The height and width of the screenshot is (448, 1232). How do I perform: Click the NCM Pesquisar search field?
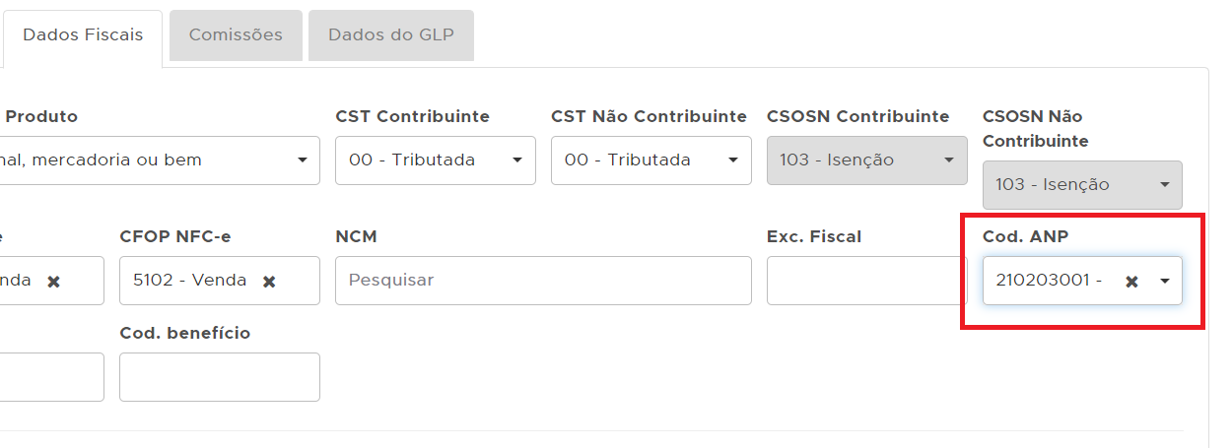pyautogui.click(x=543, y=281)
